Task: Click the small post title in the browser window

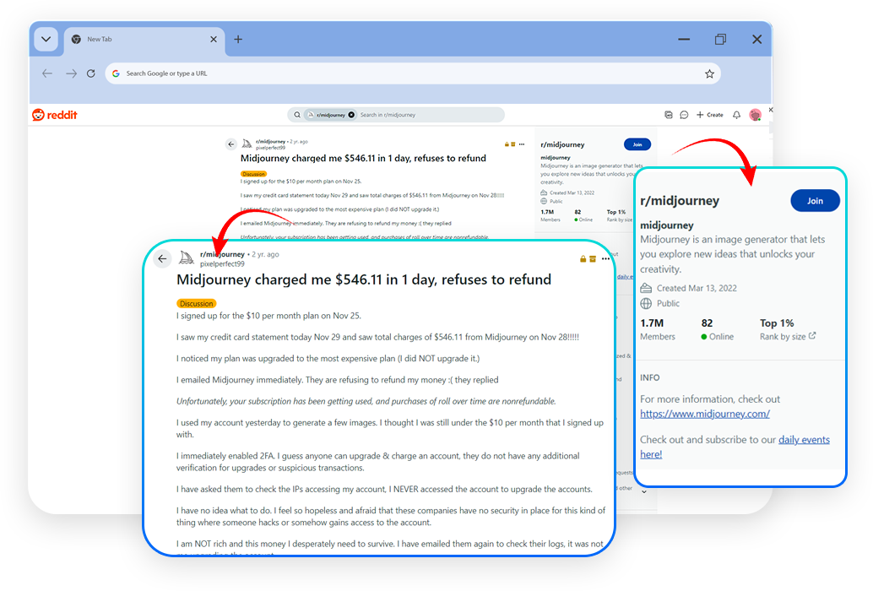Action: [363, 159]
